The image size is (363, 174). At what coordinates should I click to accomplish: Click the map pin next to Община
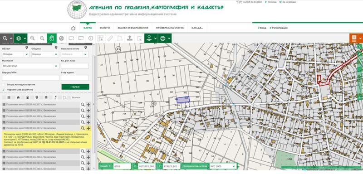coord(56,48)
